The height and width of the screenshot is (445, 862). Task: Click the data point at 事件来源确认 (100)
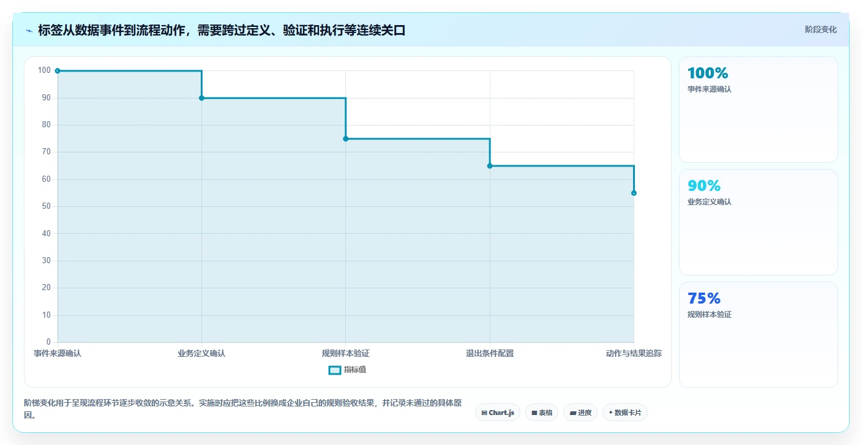click(58, 71)
